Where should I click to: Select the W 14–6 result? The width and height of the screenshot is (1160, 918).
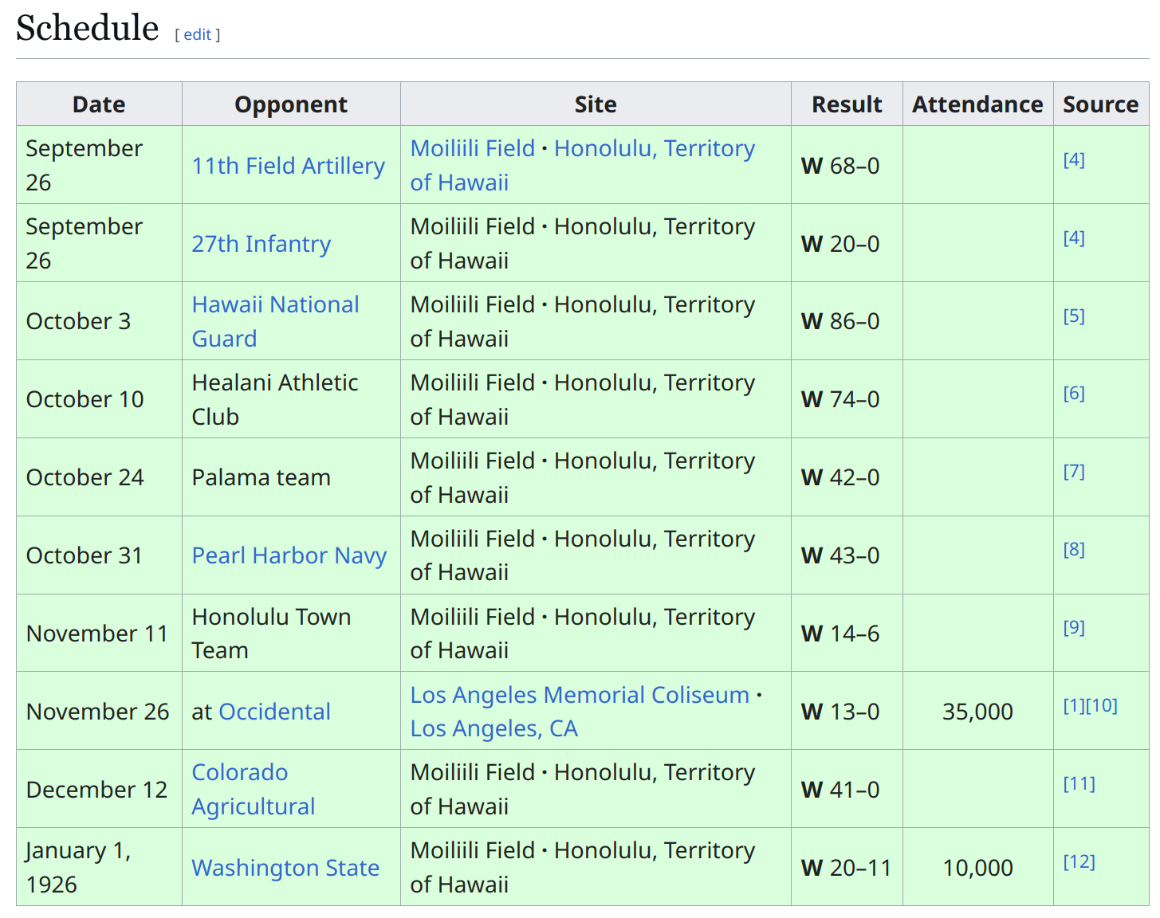(840, 634)
